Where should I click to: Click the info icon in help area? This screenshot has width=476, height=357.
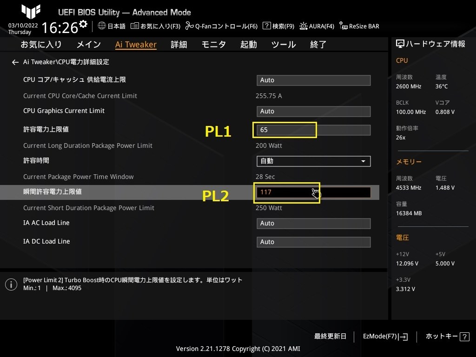(11, 284)
